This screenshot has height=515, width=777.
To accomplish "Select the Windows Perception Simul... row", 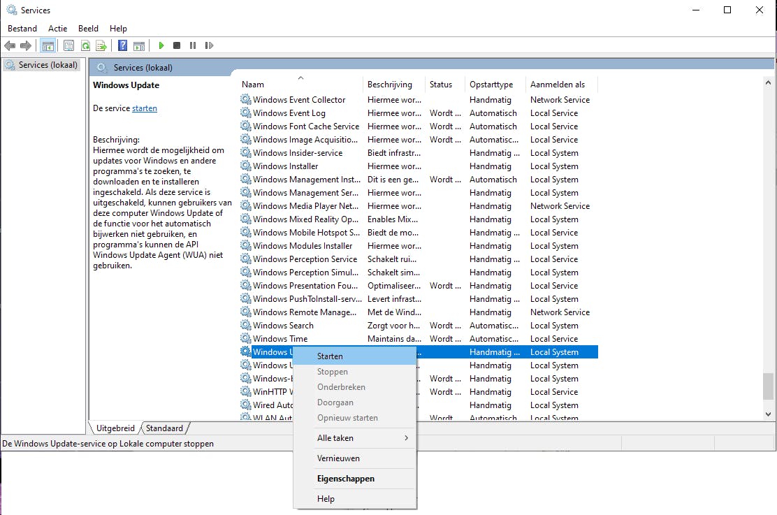I will pyautogui.click(x=419, y=272).
